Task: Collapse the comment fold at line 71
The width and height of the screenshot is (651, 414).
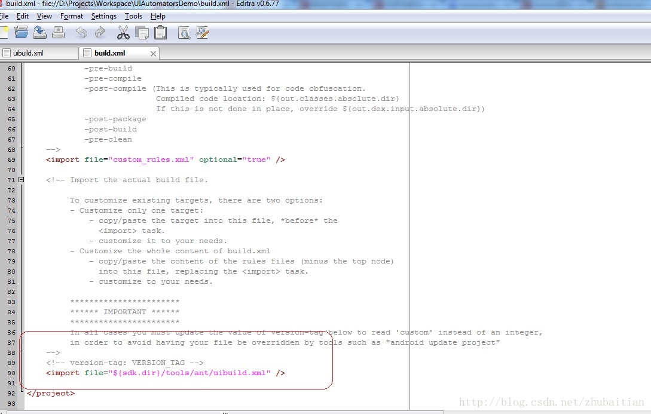Action: [x=21, y=180]
